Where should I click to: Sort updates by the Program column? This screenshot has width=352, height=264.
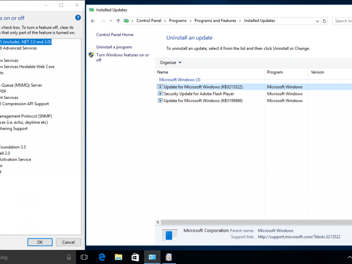tap(287, 72)
